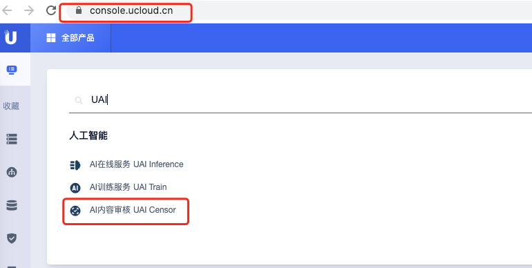Select the network topology sidebar icon
532x268 pixels.
click(x=12, y=172)
